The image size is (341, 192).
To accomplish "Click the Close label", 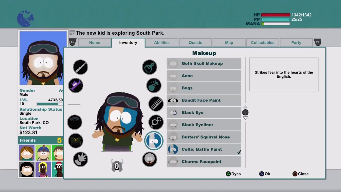I will point(303,174).
